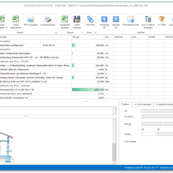Open the Druckvorschau print preview
Screen dimensions: 173x173
(x=48, y=21)
